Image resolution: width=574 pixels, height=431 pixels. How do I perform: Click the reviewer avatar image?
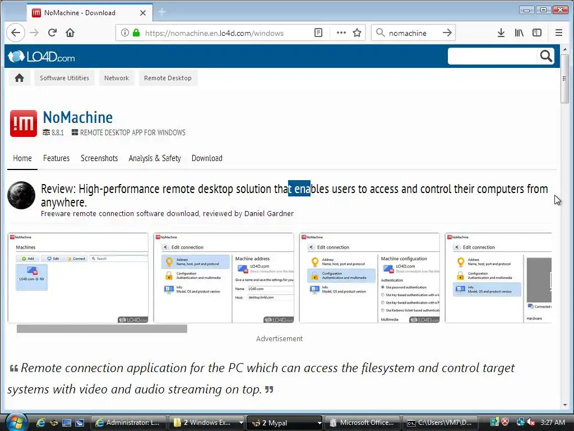point(21,195)
